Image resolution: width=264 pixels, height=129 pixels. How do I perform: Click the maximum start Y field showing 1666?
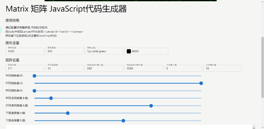[x=143, y=68]
